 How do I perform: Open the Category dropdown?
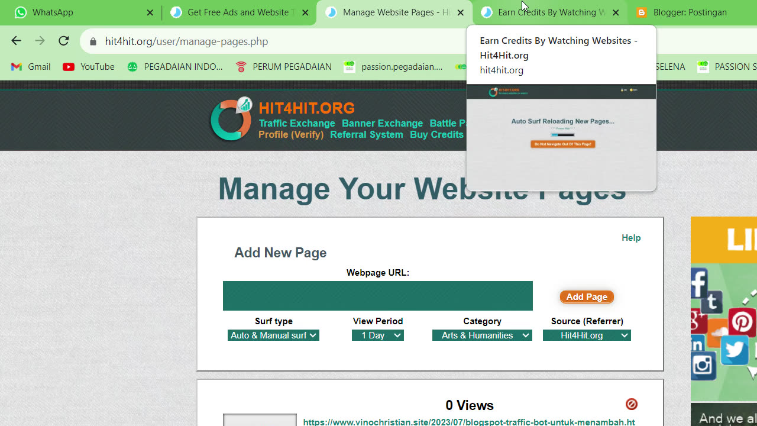(x=482, y=335)
